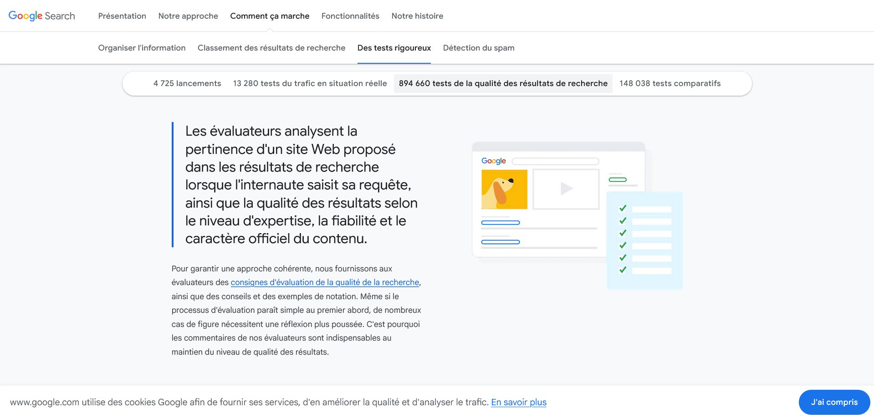Click the dog image in the illustration
This screenshot has width=874, height=418.
tap(504, 189)
